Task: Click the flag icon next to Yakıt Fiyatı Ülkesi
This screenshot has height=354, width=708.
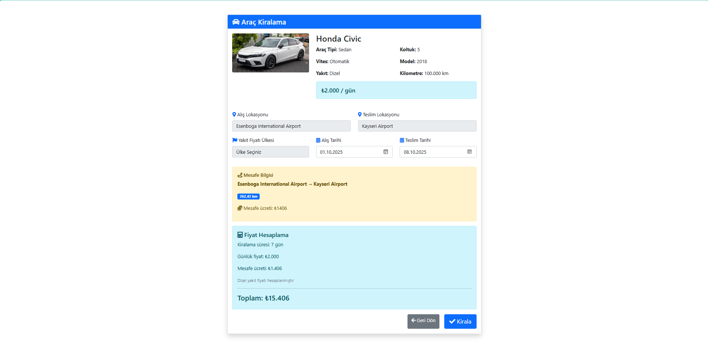Action: coord(235,140)
